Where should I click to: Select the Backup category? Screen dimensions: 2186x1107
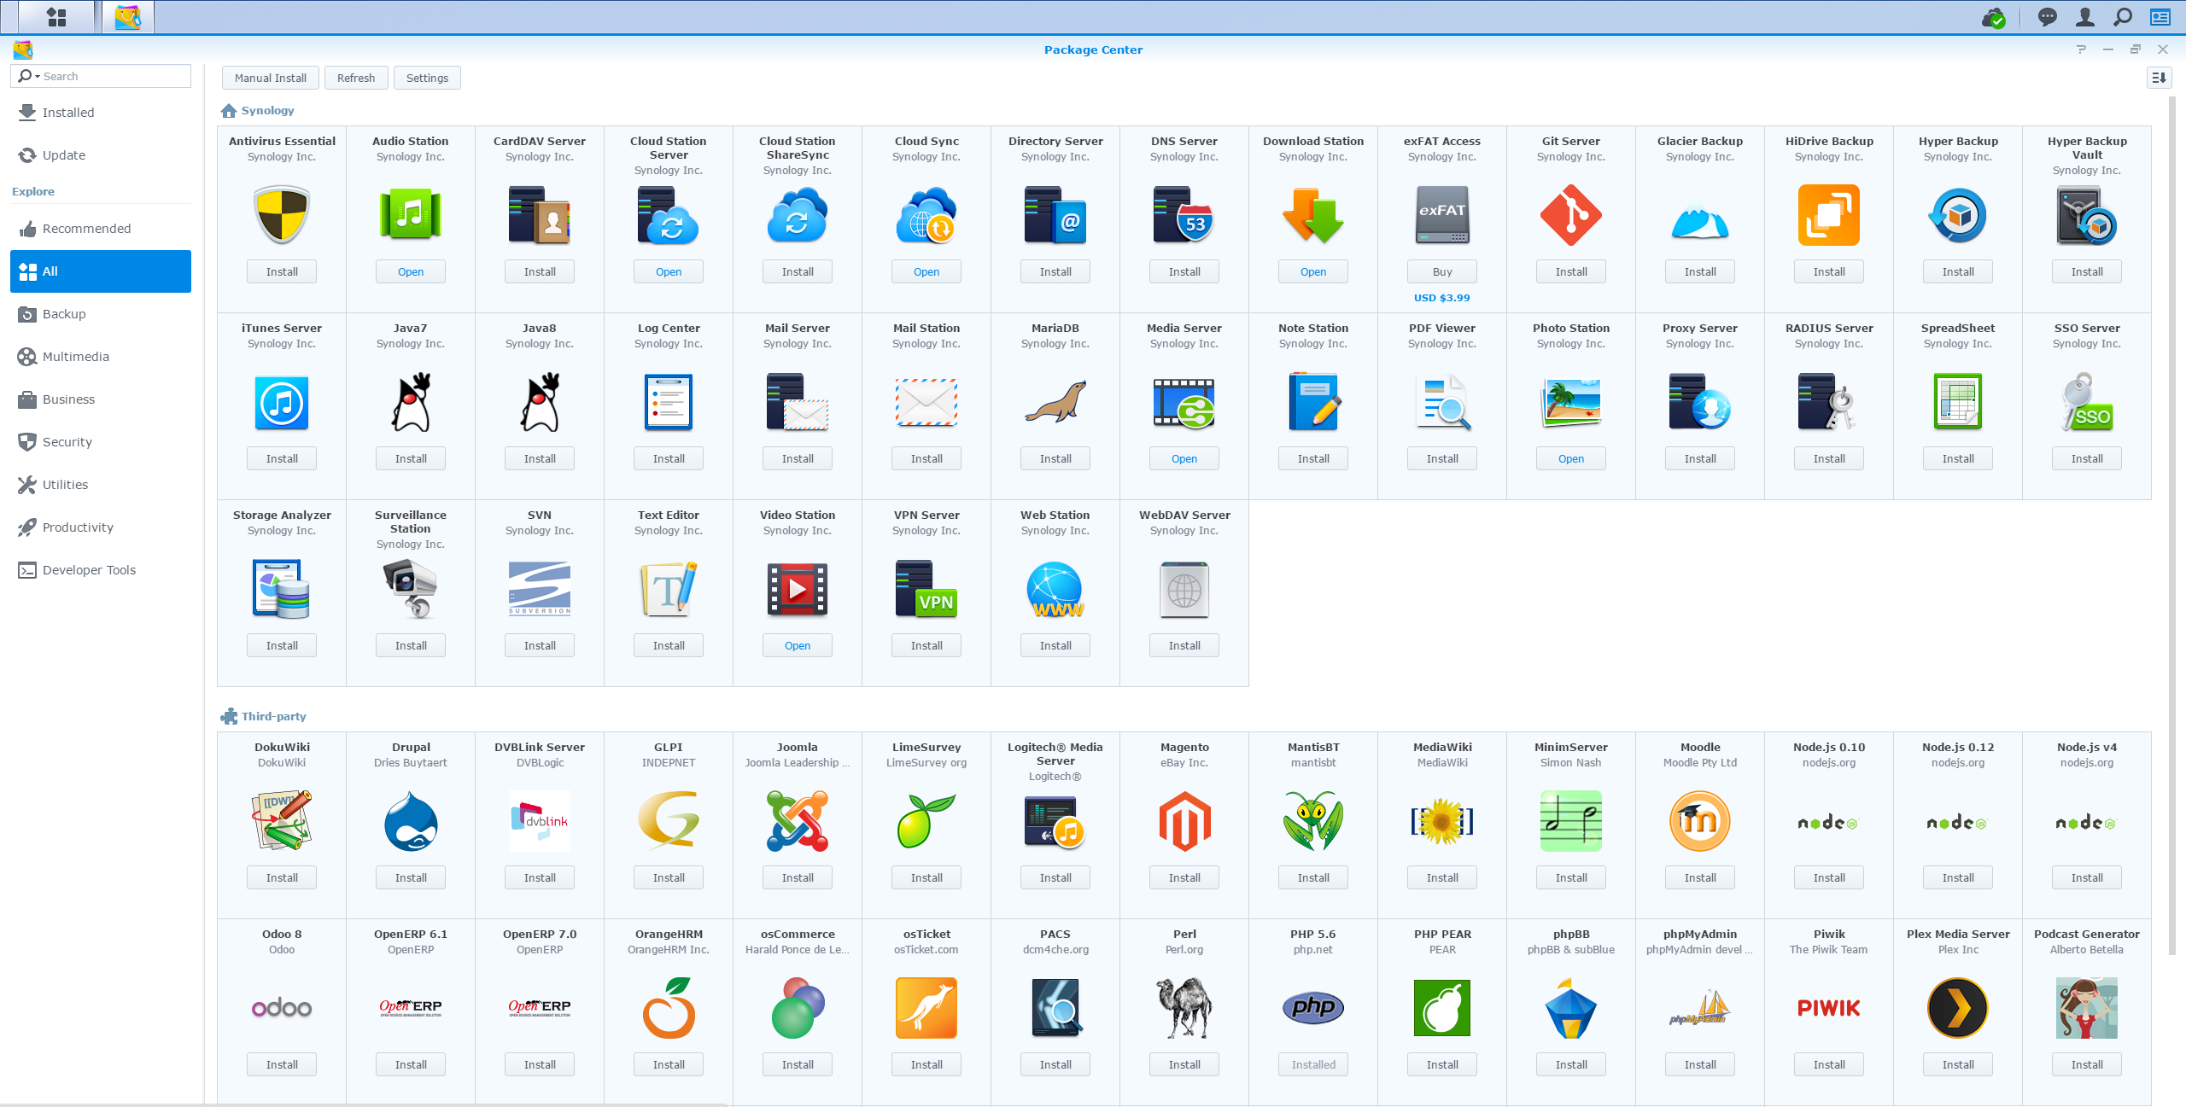point(101,314)
